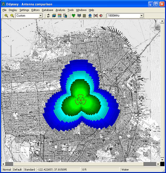Click the vertical scrollbar down arrow

162,160
